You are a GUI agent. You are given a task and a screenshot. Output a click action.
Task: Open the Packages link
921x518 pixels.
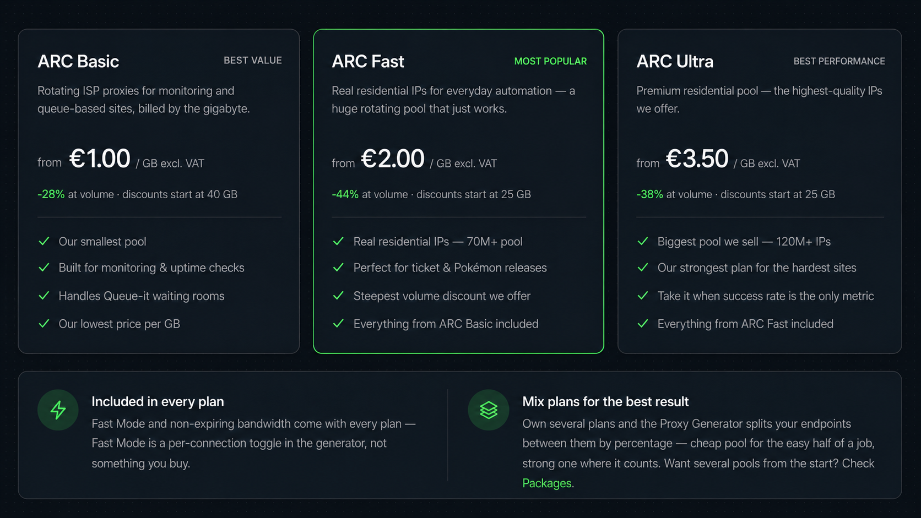[547, 483]
